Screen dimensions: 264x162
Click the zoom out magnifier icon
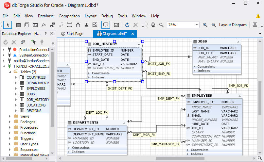pos(214,25)
